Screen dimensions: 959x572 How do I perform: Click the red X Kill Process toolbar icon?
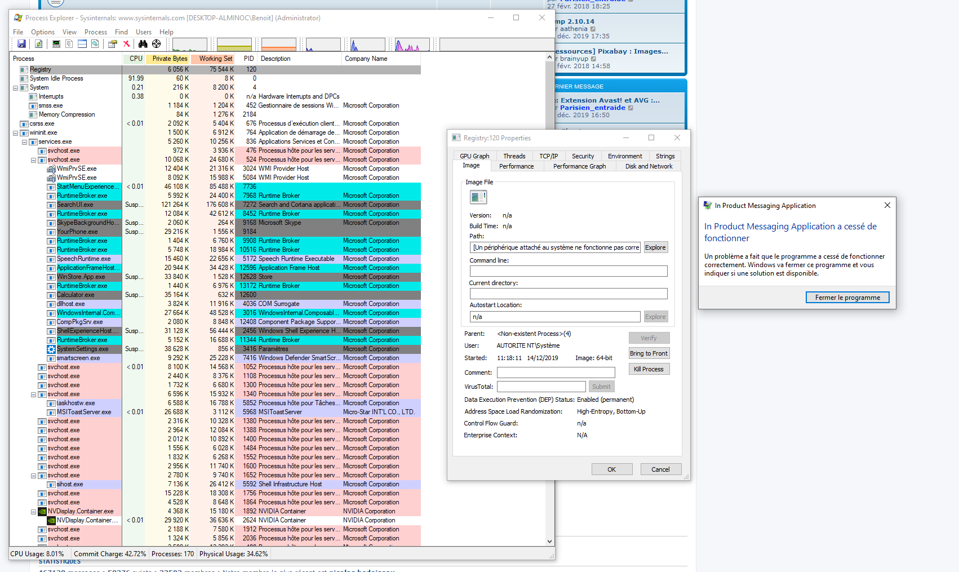pyautogui.click(x=126, y=44)
